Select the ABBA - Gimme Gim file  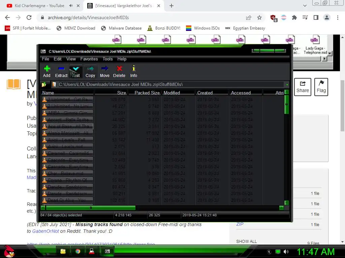[67, 113]
